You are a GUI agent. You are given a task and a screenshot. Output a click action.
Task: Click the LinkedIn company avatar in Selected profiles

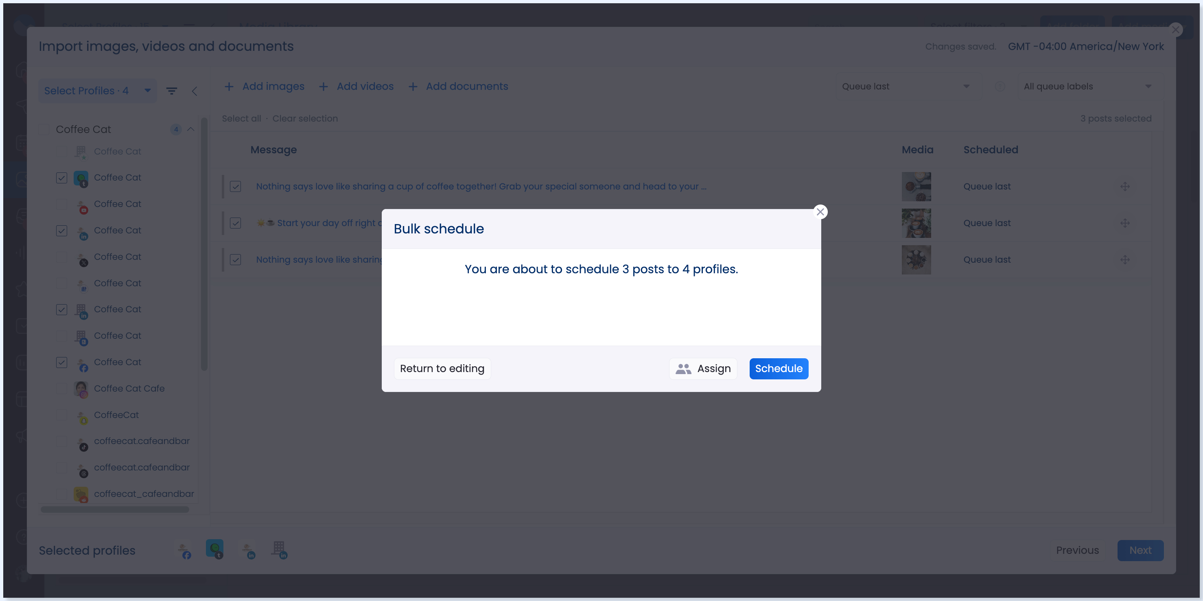(279, 550)
